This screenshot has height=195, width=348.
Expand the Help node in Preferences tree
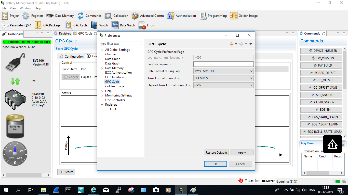[102, 91]
